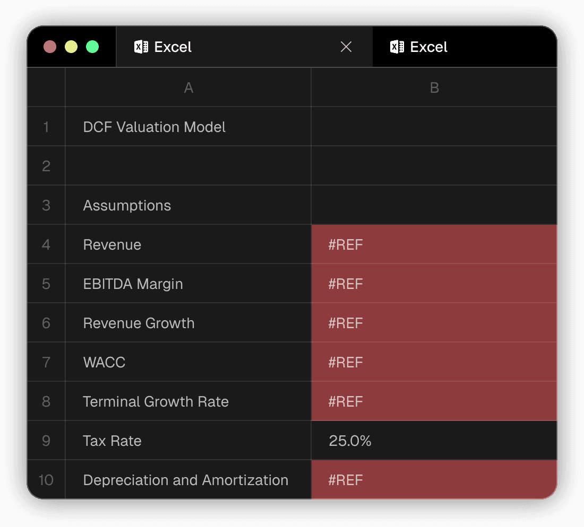Click the green maximize window button
Viewport: 584px width, 527px height.
tap(92, 47)
